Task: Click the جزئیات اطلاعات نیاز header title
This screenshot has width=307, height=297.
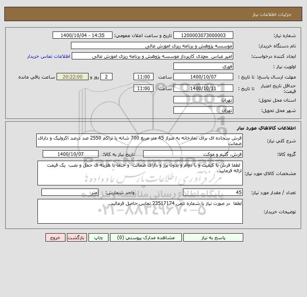Action: click(x=272, y=14)
